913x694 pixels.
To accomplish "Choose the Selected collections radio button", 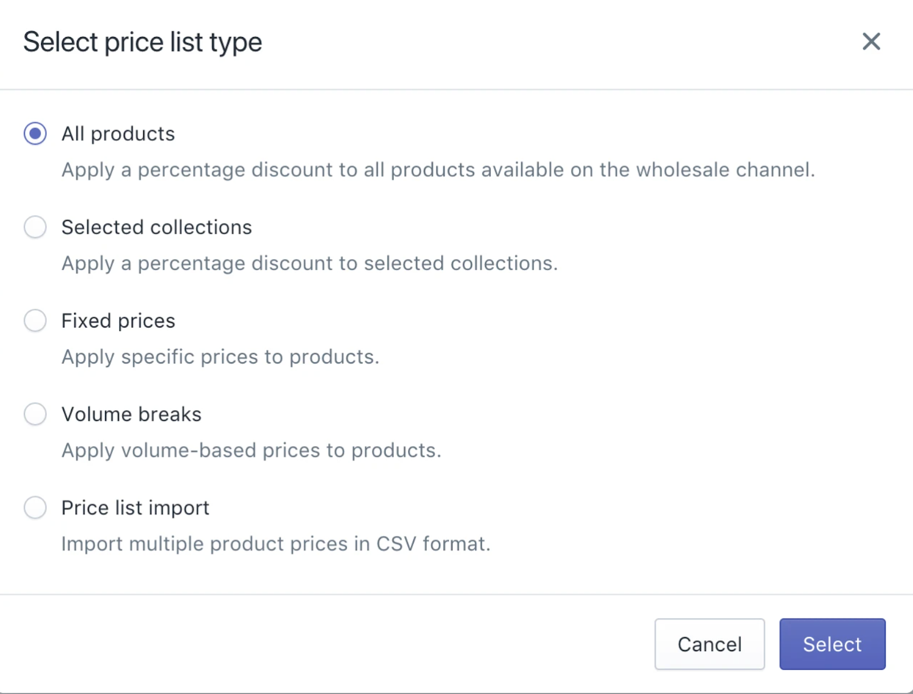I will (x=35, y=227).
